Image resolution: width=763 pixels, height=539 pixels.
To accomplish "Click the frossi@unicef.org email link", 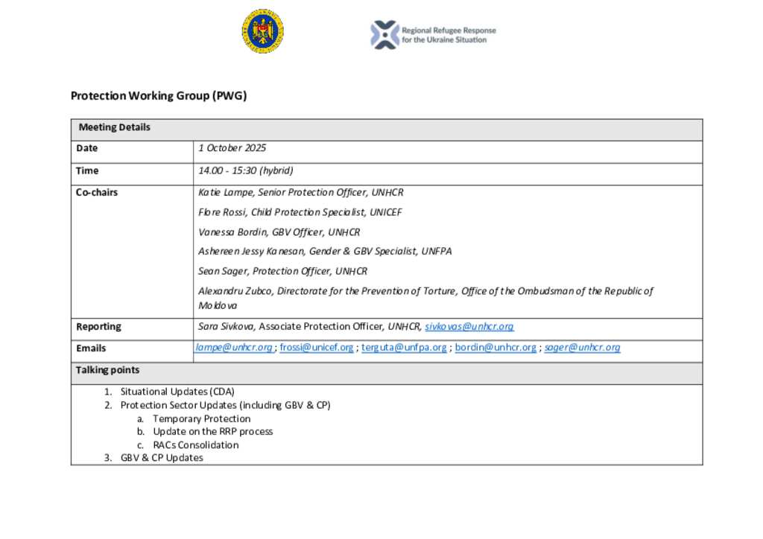I will point(317,347).
